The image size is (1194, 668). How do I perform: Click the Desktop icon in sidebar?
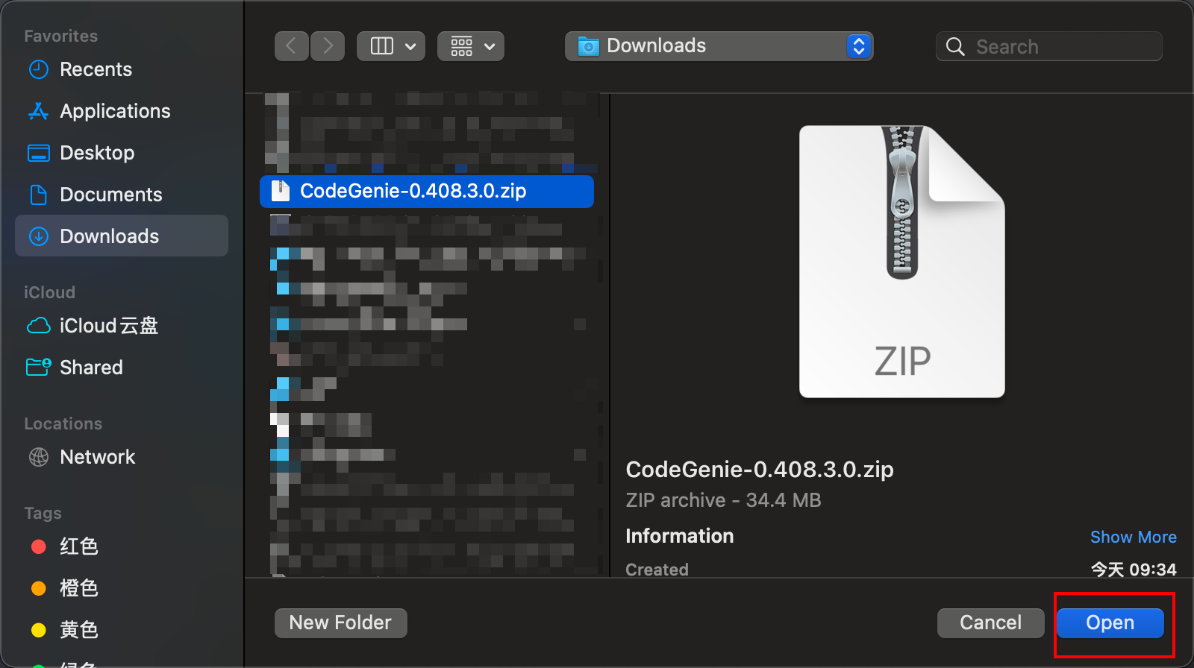(x=39, y=153)
